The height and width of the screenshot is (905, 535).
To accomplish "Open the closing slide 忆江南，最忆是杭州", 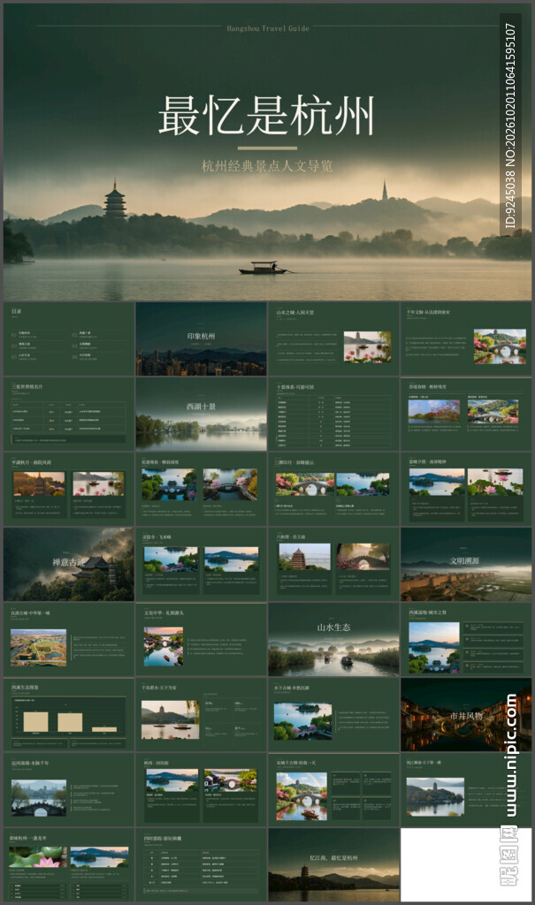I will [333, 864].
